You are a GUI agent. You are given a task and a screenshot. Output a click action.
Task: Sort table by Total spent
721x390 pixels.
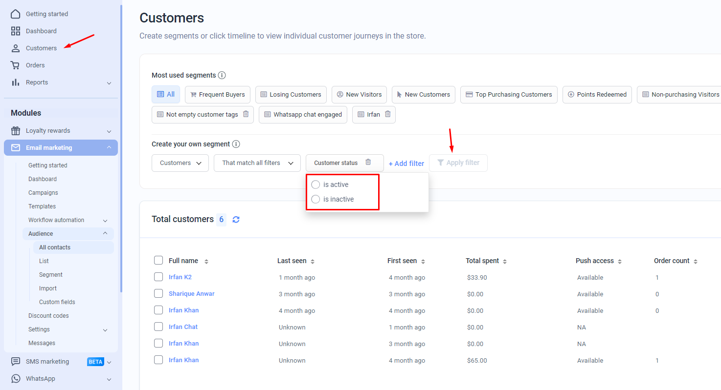505,261
